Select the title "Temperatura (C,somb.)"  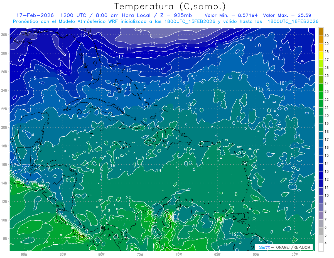coord(170,6)
